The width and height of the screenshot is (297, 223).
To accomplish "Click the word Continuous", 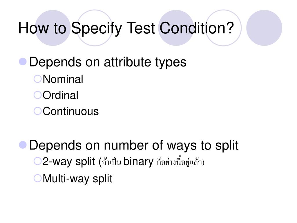I will [71, 111].
